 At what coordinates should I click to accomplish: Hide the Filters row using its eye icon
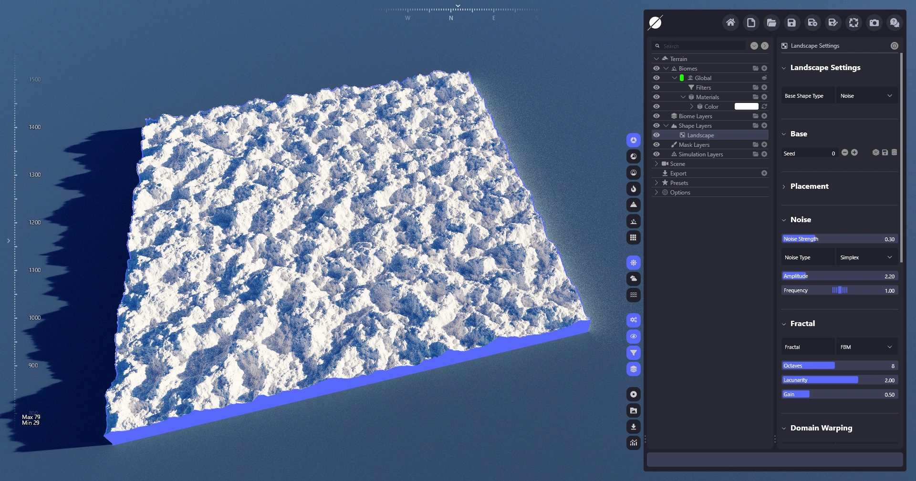point(656,87)
